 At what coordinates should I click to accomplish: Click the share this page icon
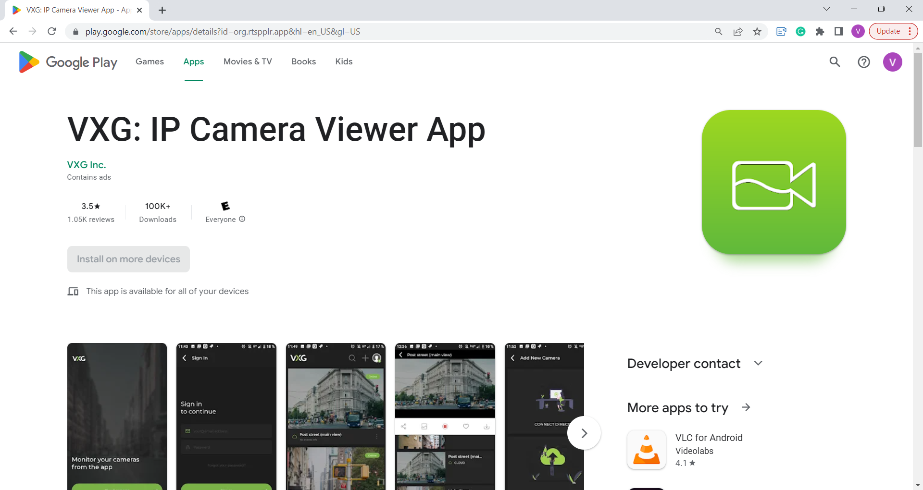(737, 32)
